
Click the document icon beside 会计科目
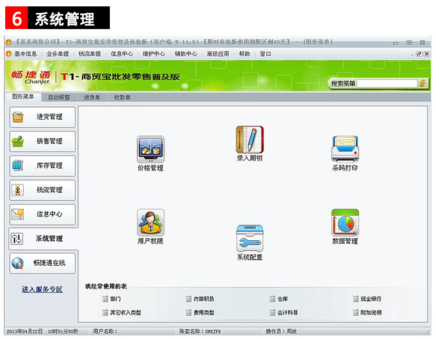272,312
